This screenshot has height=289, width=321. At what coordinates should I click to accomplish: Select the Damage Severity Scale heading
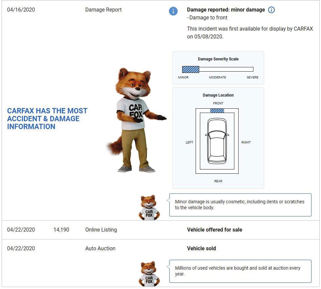[218, 59]
